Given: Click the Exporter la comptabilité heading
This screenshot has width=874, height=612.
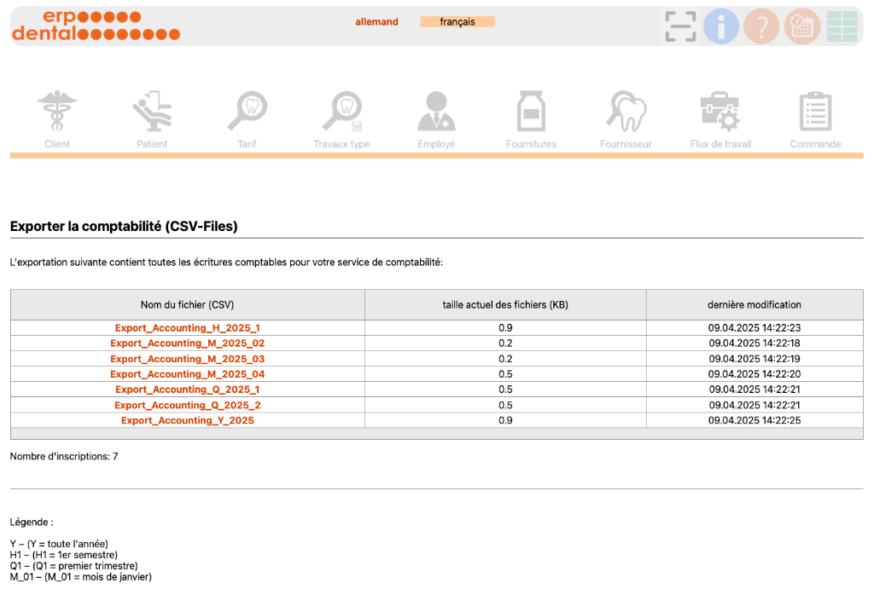Looking at the screenshot, I should (x=124, y=226).
